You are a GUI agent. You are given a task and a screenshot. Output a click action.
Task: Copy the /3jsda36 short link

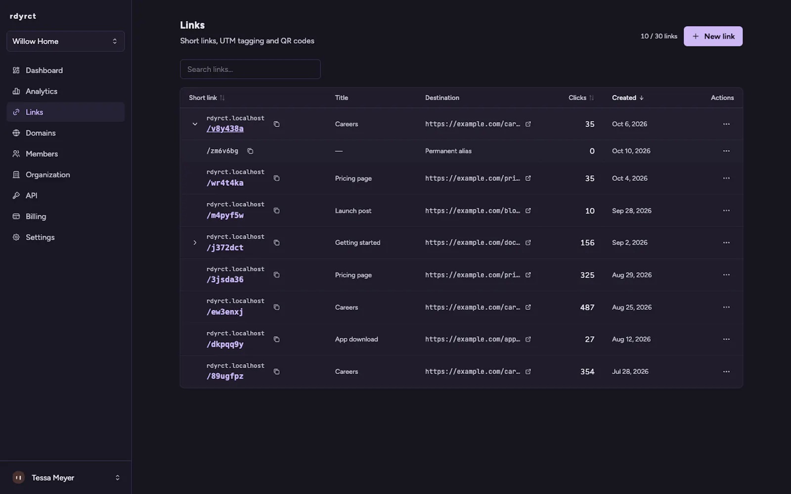276,275
